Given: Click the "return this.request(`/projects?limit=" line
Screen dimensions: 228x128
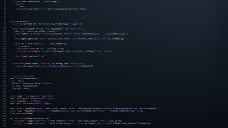Looking at the screenshot, I should click(x=54, y=66).
